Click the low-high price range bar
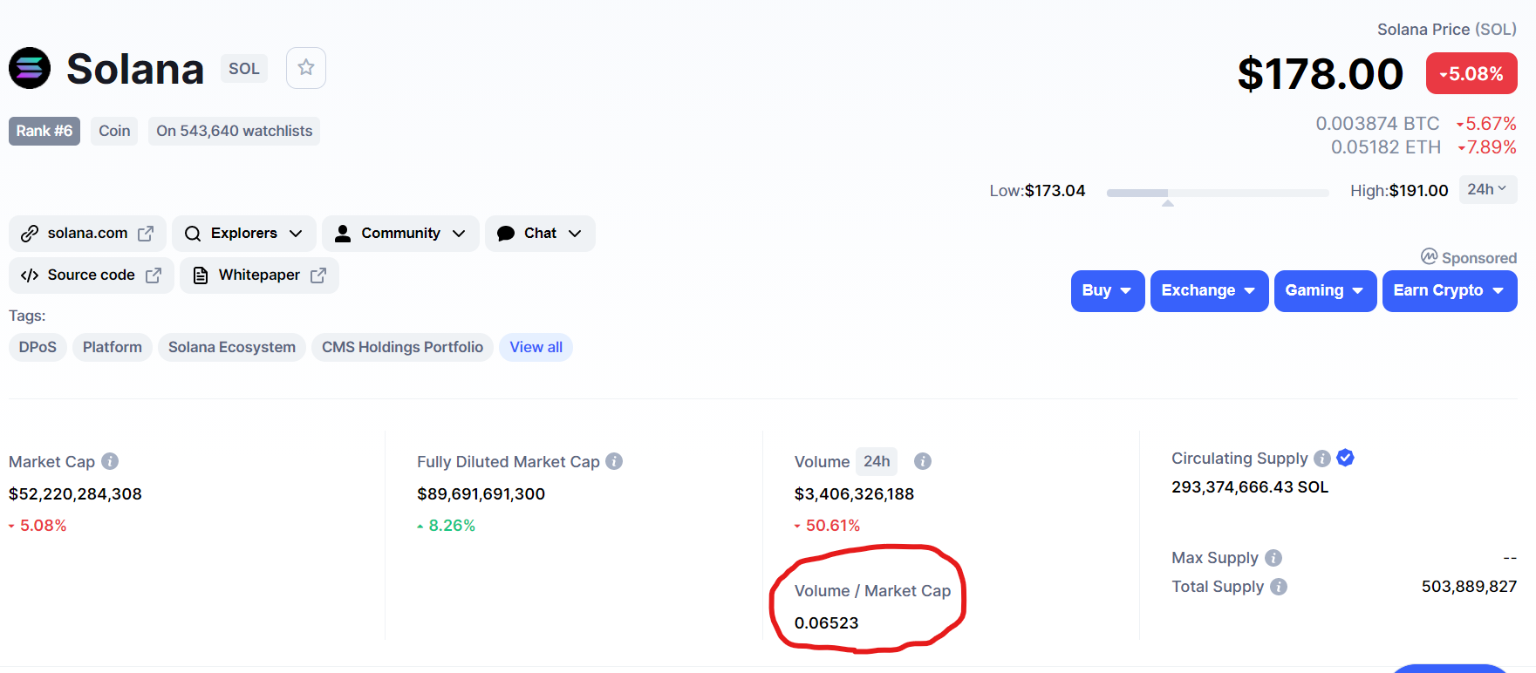The height and width of the screenshot is (673, 1536). [1218, 193]
